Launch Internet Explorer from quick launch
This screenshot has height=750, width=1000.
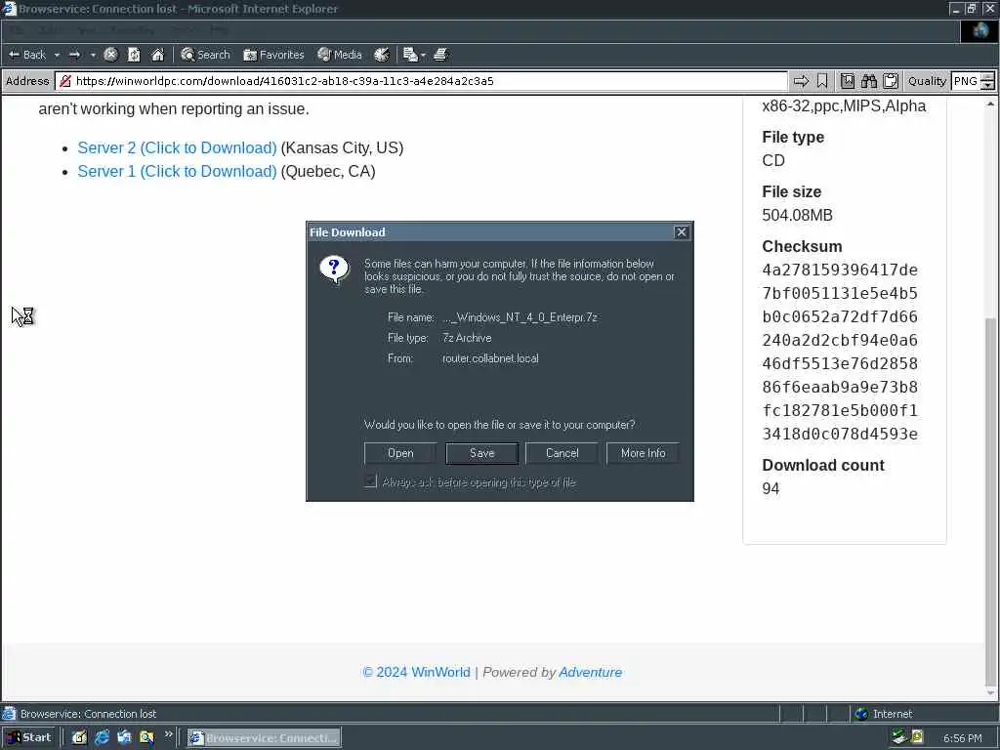tap(102, 738)
